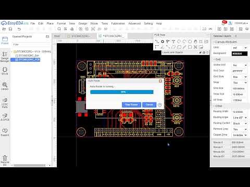Click the Grid Size input field
Viewport: 250px width, 187px height.
pyautogui.click(x=240, y=88)
